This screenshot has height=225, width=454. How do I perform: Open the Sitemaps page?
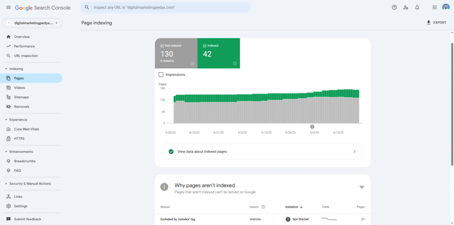(31, 97)
